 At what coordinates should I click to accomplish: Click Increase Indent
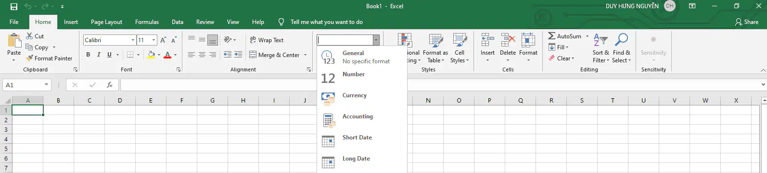tap(238, 55)
